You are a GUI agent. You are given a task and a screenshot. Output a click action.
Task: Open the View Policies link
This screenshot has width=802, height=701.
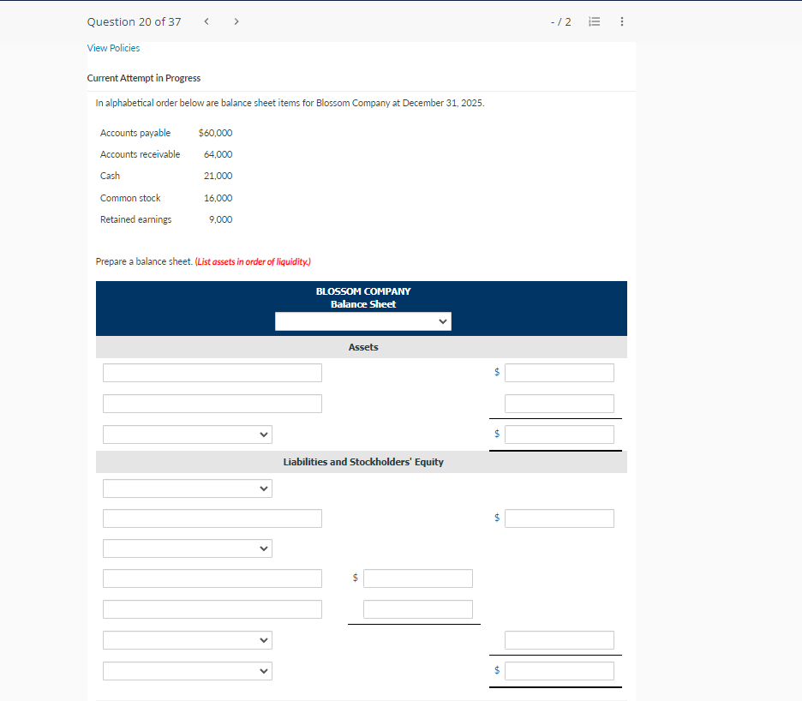(x=113, y=48)
